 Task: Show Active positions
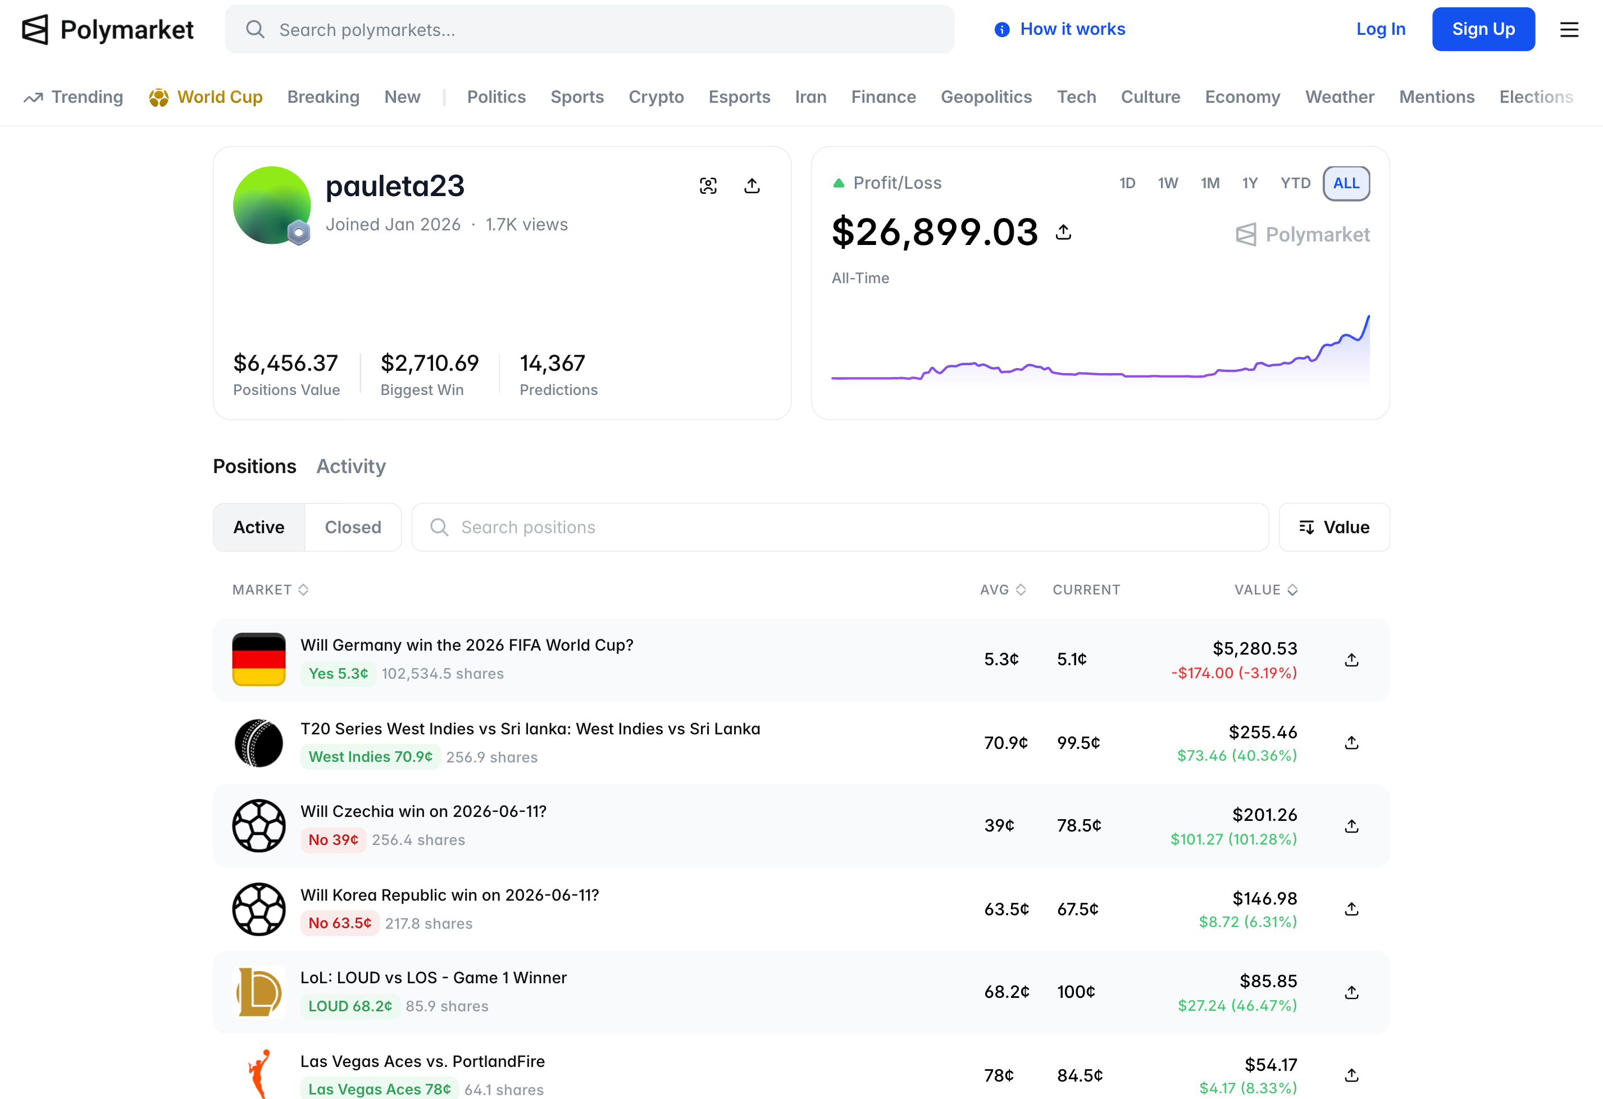coord(259,528)
